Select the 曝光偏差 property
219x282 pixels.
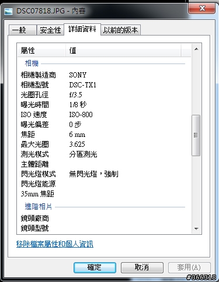point(34,125)
